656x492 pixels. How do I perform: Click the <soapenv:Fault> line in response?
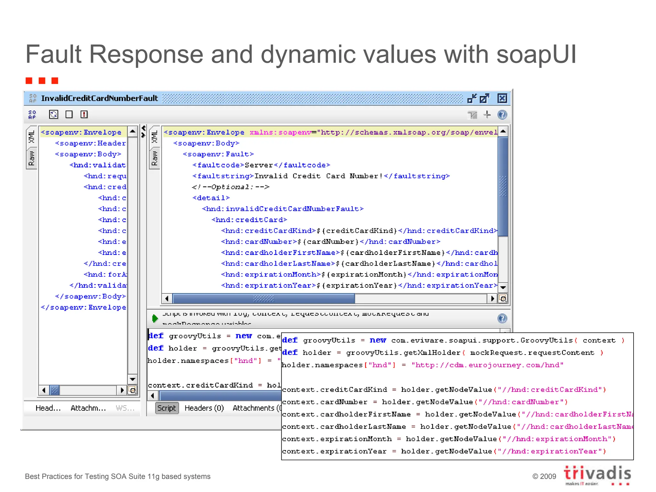[218, 154]
